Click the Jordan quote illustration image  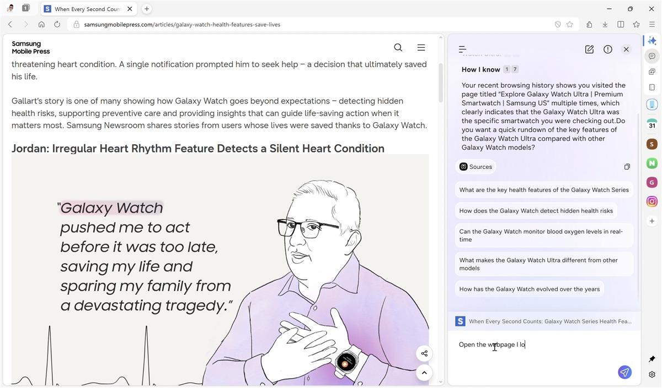(x=220, y=270)
